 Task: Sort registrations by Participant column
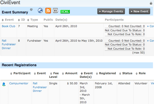pyautogui.click(x=20, y=73)
